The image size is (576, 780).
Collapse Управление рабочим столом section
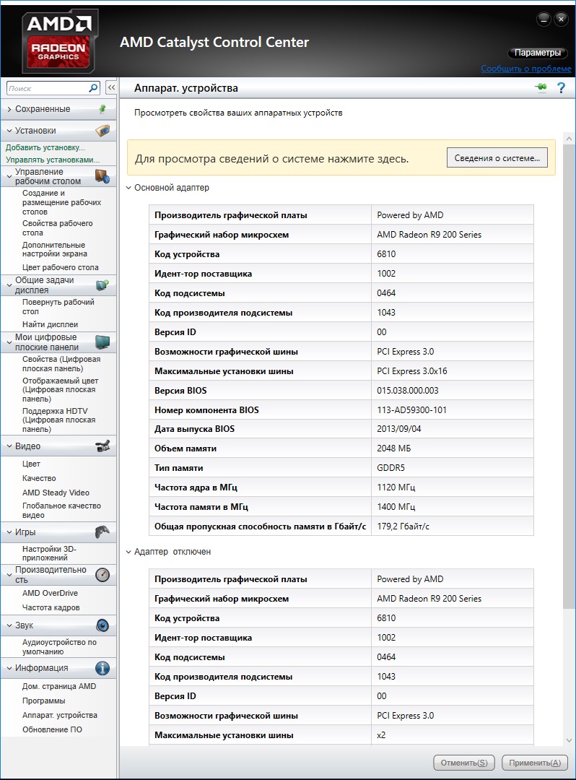[x=9, y=177]
